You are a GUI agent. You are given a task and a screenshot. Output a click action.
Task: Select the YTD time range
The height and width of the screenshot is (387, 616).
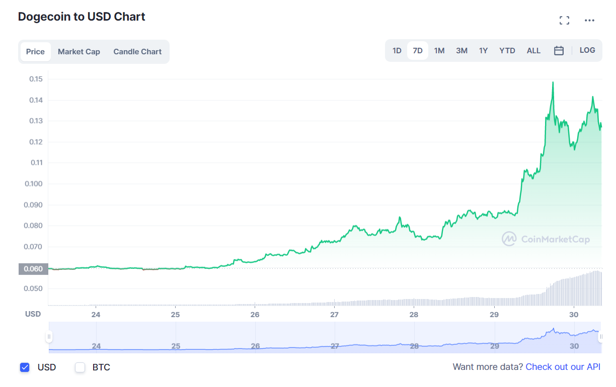coord(507,51)
